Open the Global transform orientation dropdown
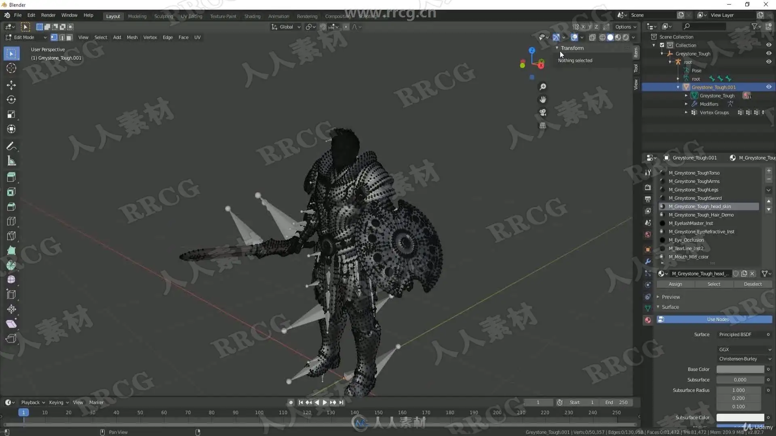Viewport: 776px width, 436px height. pyautogui.click(x=286, y=27)
